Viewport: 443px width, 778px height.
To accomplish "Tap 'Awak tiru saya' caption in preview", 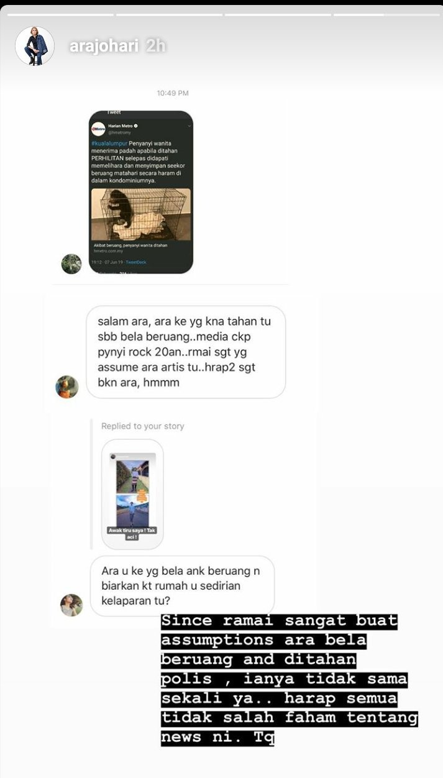I will [x=132, y=534].
